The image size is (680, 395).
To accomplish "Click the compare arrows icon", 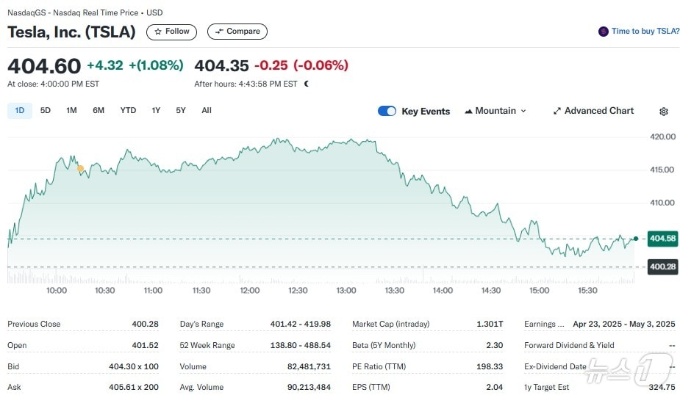I will click(219, 32).
